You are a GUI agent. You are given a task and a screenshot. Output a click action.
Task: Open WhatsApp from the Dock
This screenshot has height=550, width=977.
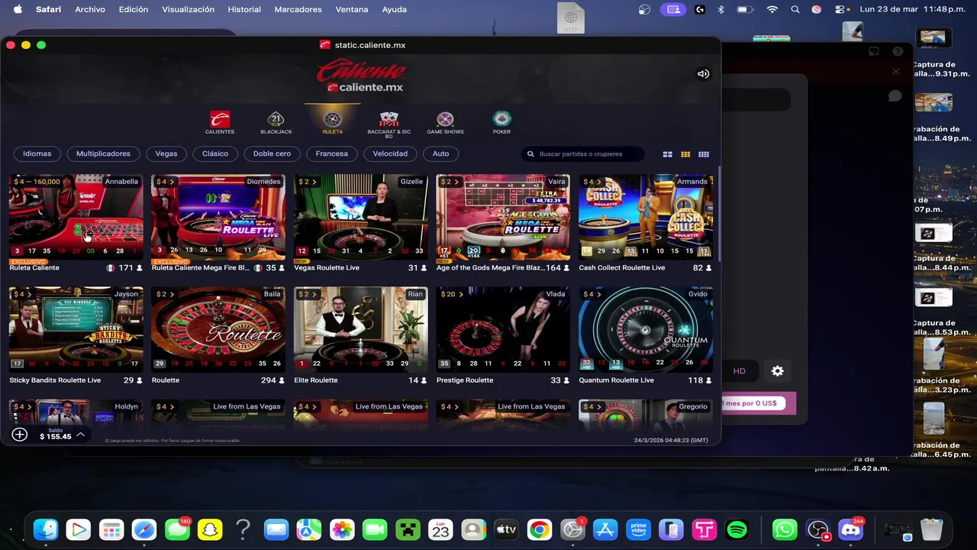785,529
